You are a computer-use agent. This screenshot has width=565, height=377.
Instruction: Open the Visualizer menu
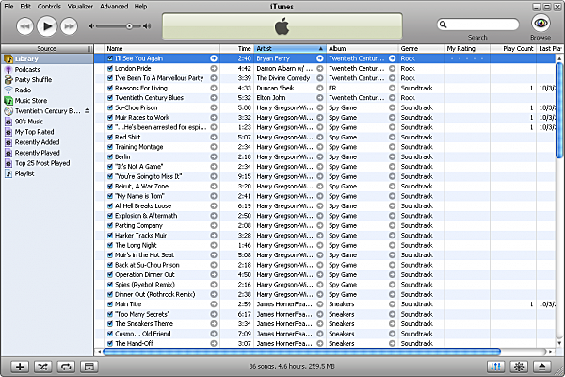click(80, 7)
